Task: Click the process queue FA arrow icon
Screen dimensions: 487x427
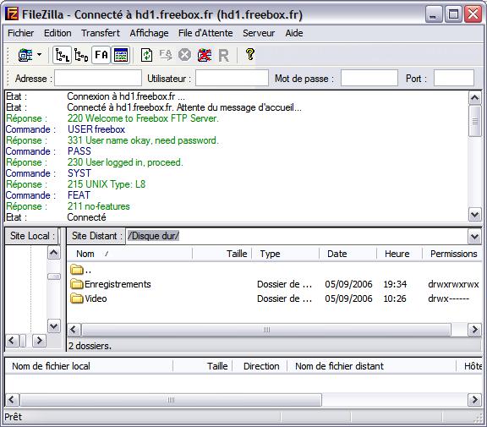Action: [x=166, y=55]
